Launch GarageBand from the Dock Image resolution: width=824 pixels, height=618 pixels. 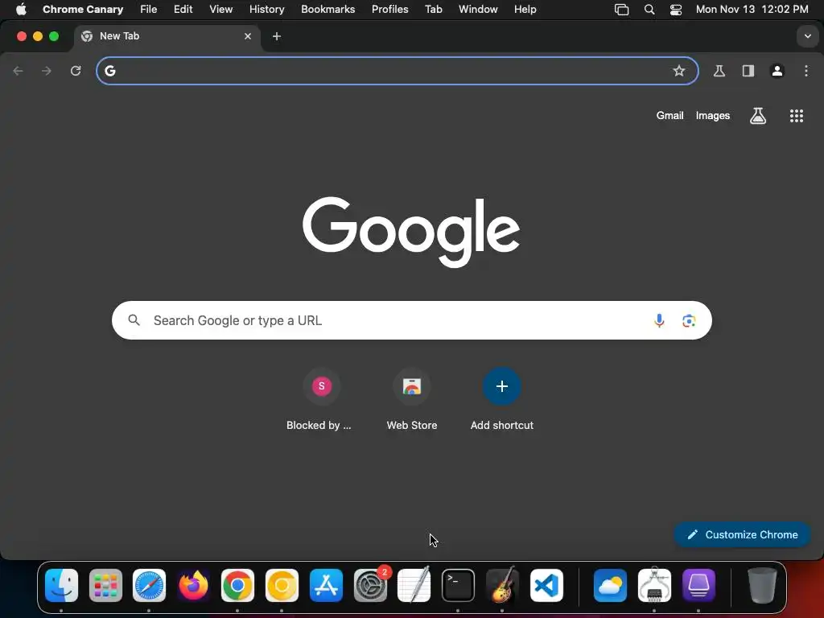[x=502, y=586]
